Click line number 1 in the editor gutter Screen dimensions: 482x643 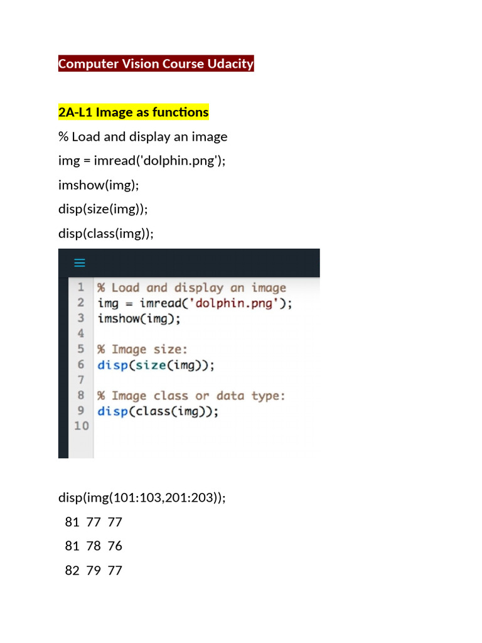coord(80,288)
